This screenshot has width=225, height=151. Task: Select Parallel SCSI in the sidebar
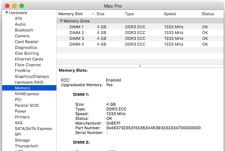pyautogui.click(x=27, y=105)
